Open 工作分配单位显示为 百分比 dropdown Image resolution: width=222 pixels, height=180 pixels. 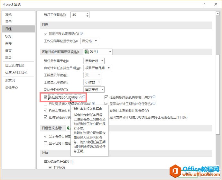89,41
